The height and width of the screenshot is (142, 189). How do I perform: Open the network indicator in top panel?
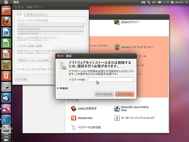(149, 2)
